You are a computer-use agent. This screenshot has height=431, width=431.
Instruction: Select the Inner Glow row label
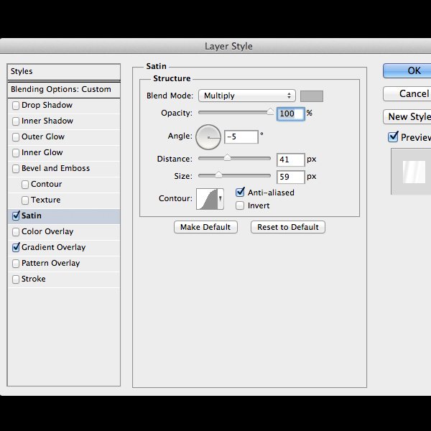click(42, 152)
